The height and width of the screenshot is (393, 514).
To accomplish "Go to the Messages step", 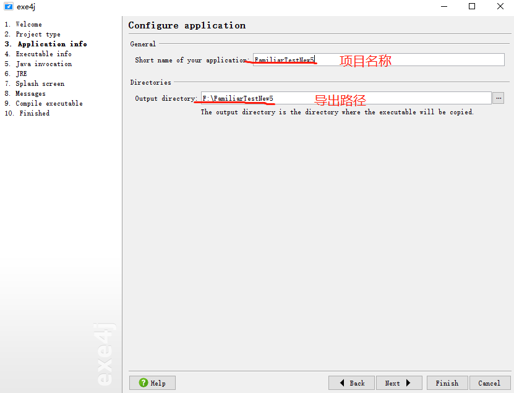I will pos(30,93).
